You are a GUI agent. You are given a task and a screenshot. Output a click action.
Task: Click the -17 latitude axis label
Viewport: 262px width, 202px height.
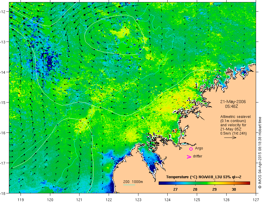pyautogui.click(x=3, y=163)
